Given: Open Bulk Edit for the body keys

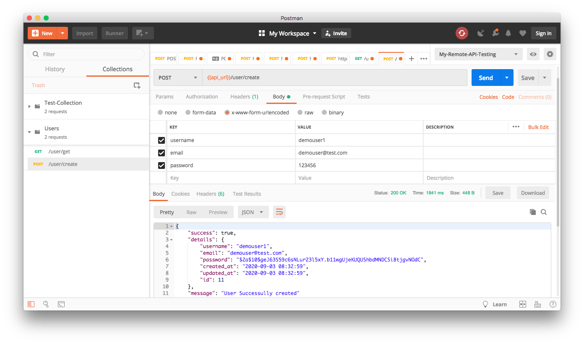Looking at the screenshot, I should (539, 127).
